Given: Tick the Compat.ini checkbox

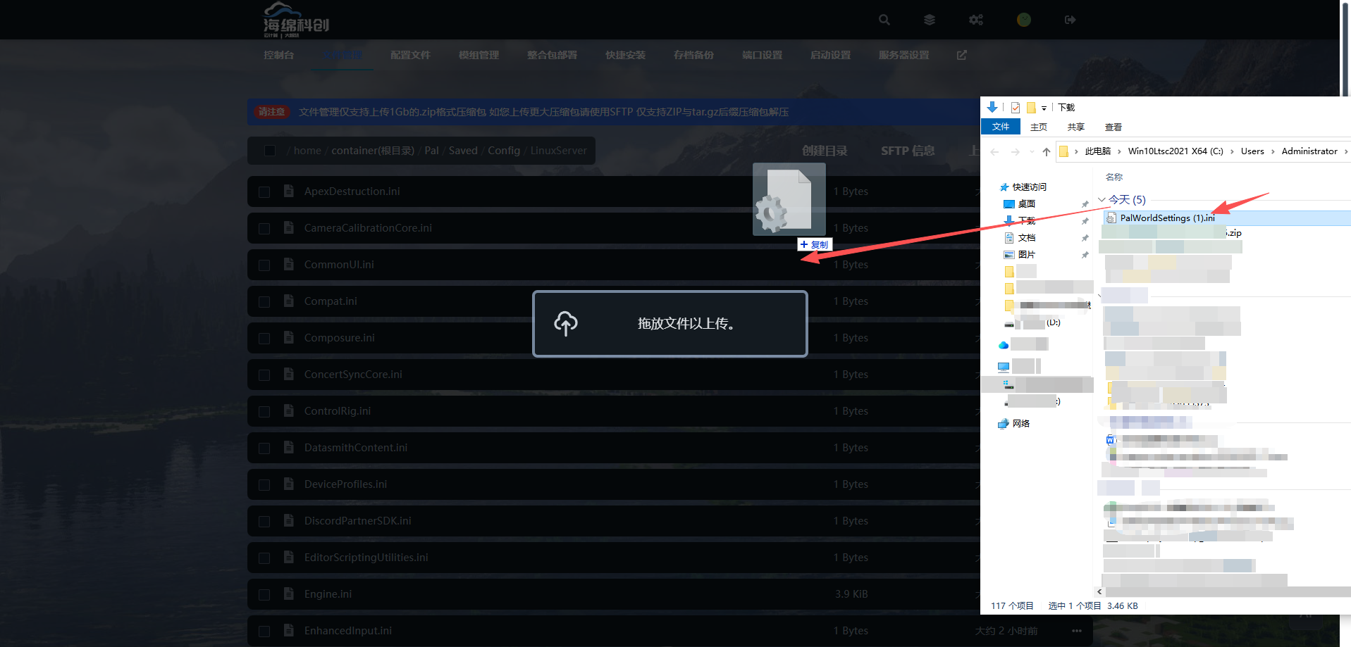Looking at the screenshot, I should click(264, 301).
